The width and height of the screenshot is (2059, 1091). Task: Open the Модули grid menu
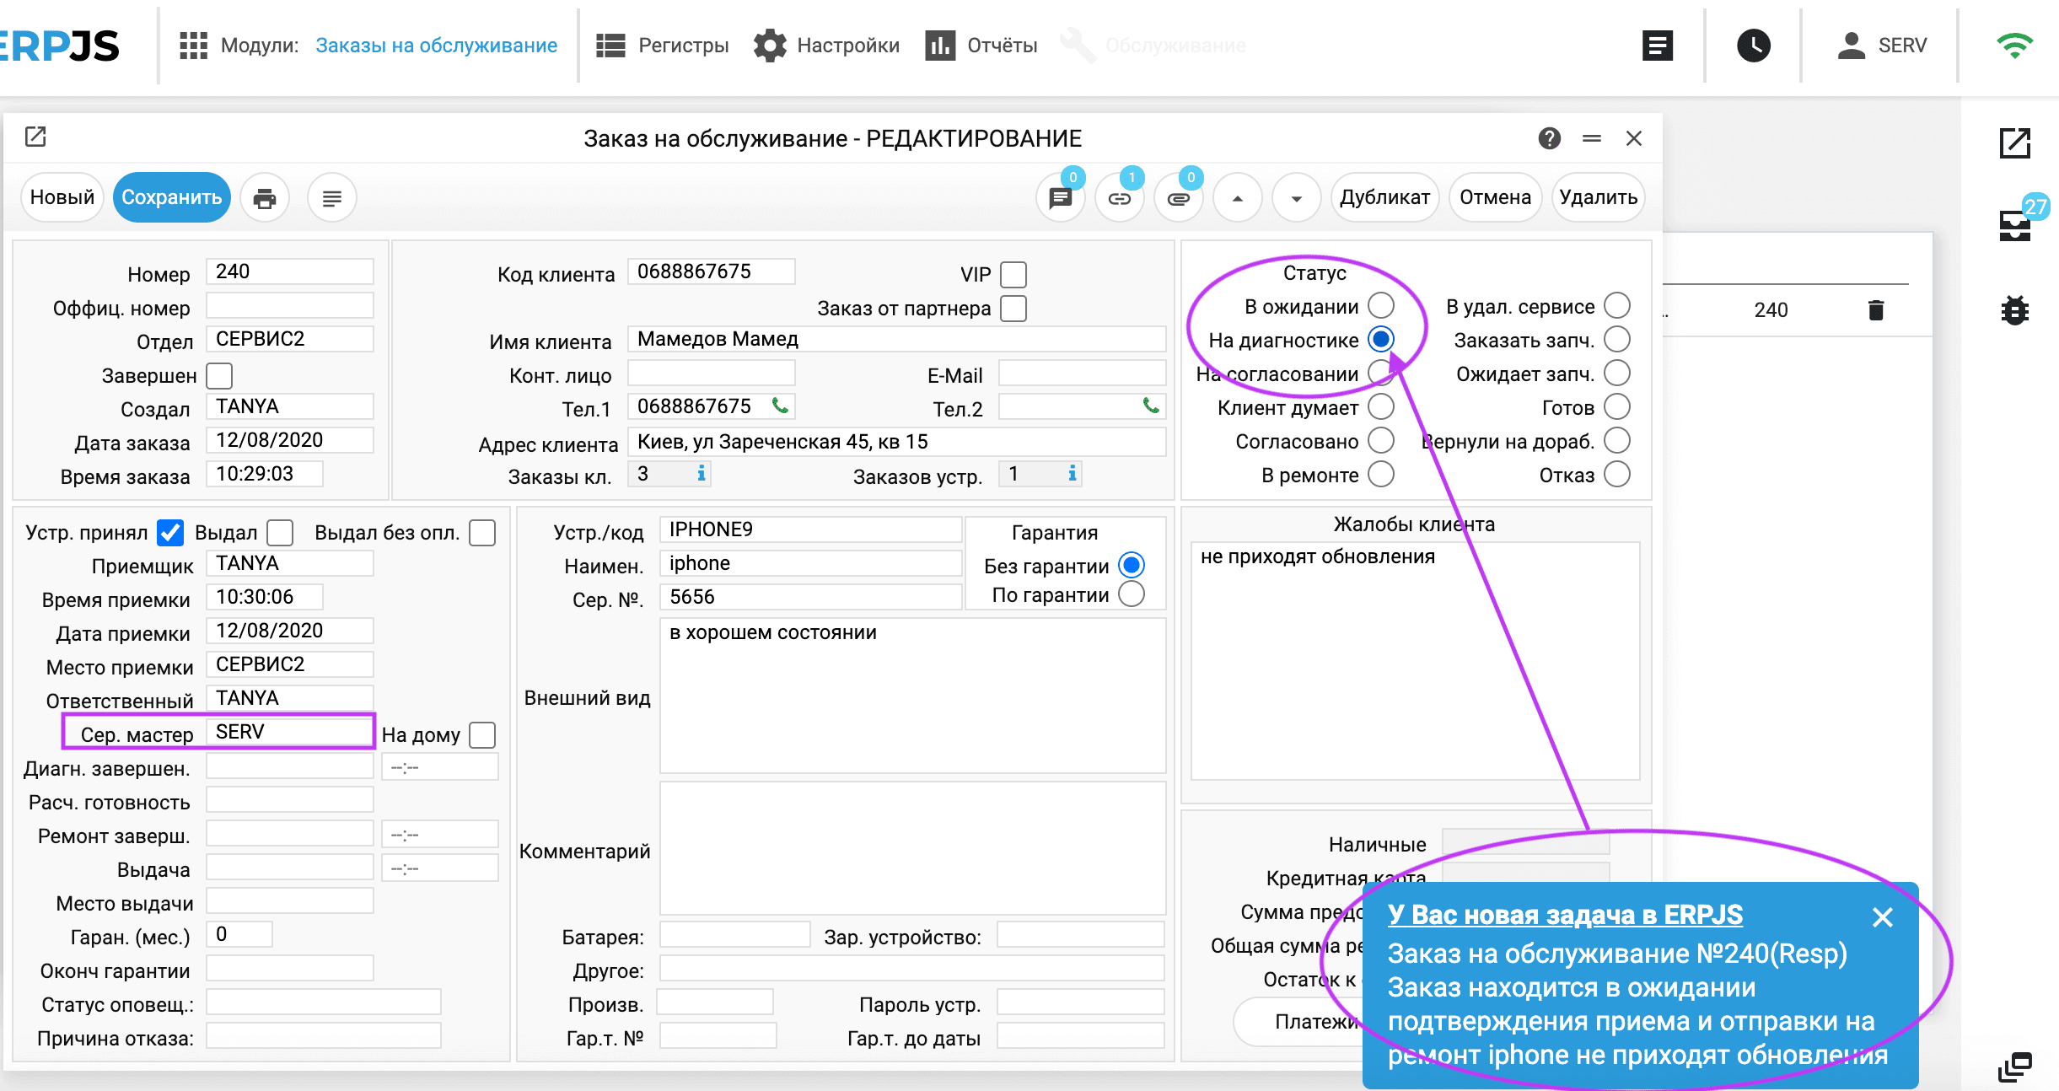point(193,46)
